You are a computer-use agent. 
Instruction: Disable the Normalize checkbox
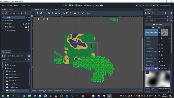click(159, 62)
